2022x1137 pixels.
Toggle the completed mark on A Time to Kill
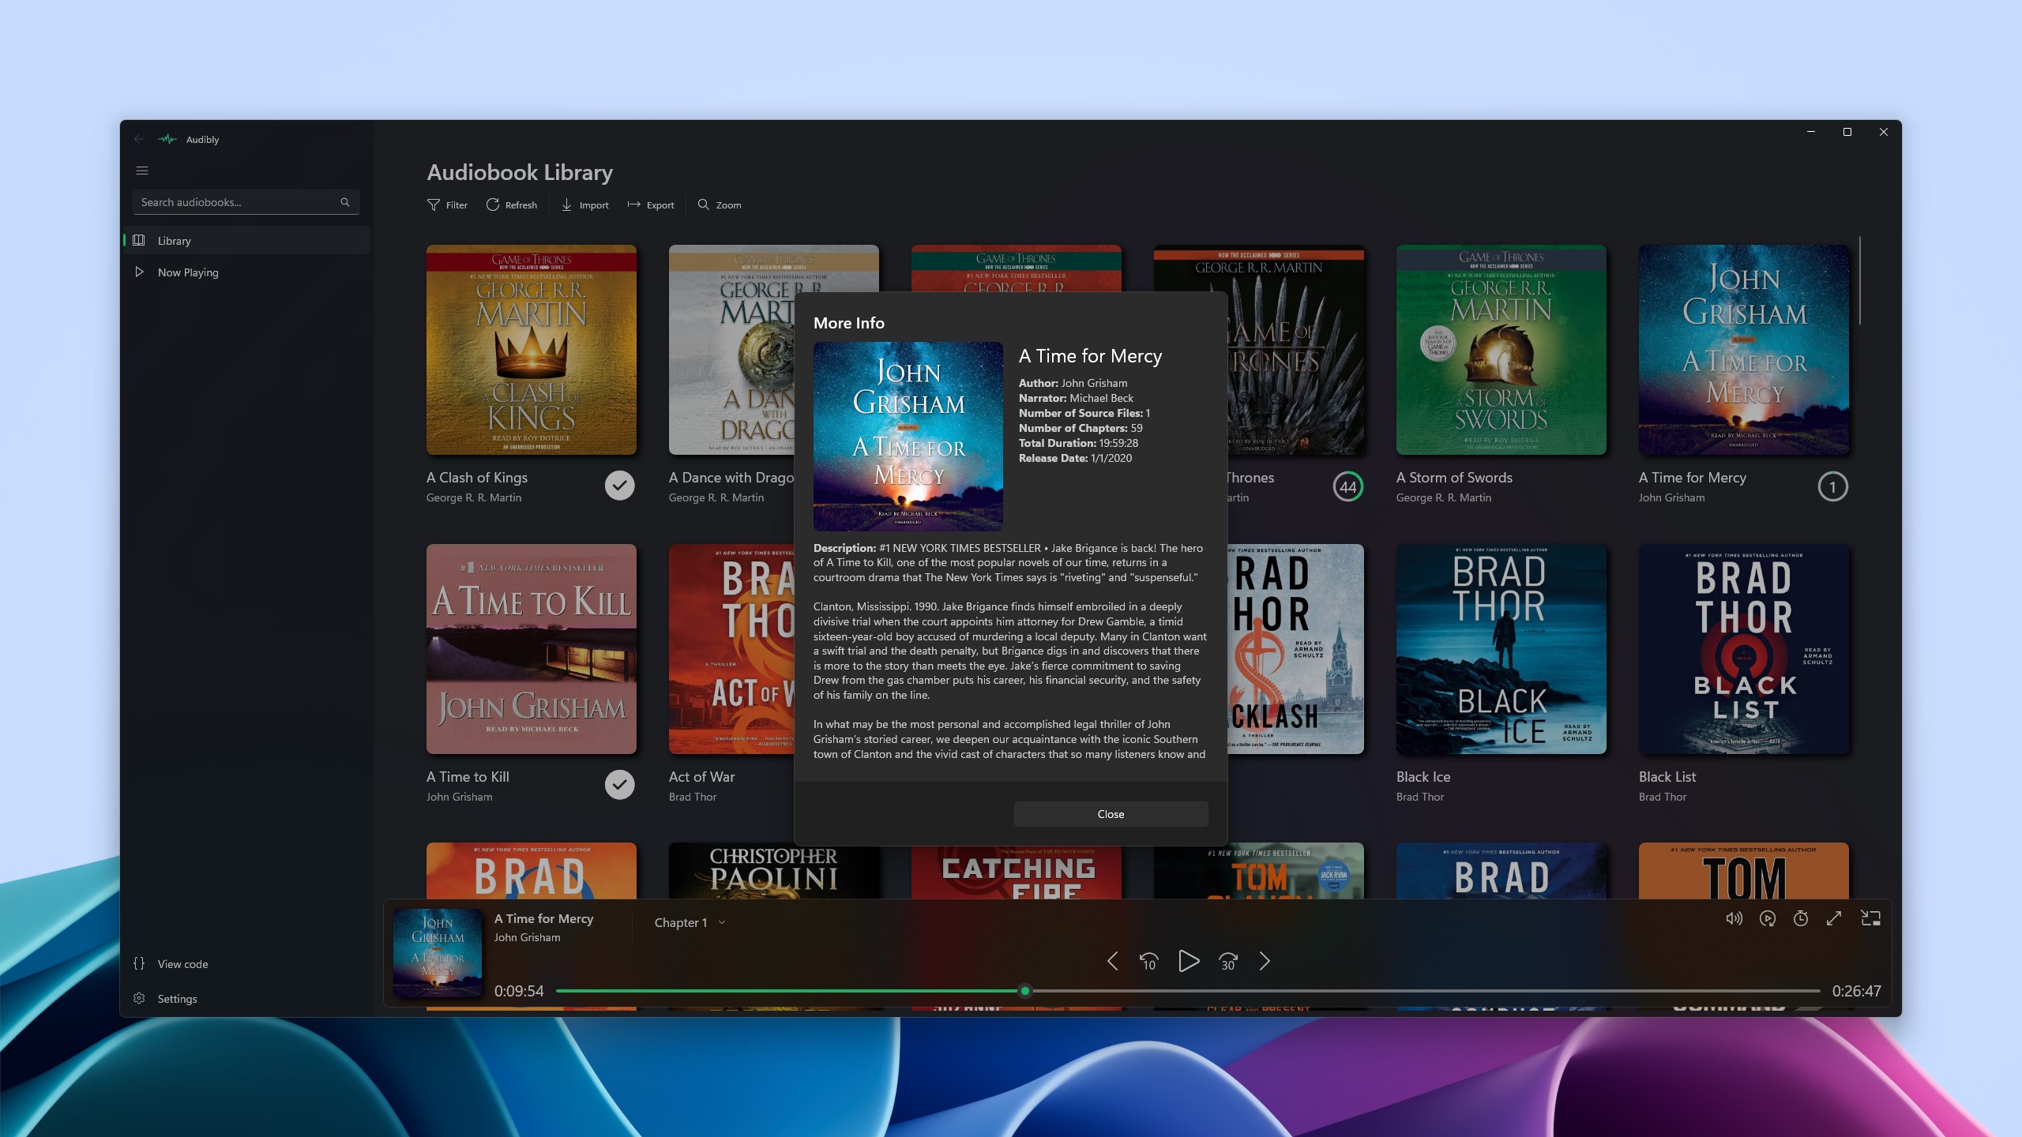619,784
